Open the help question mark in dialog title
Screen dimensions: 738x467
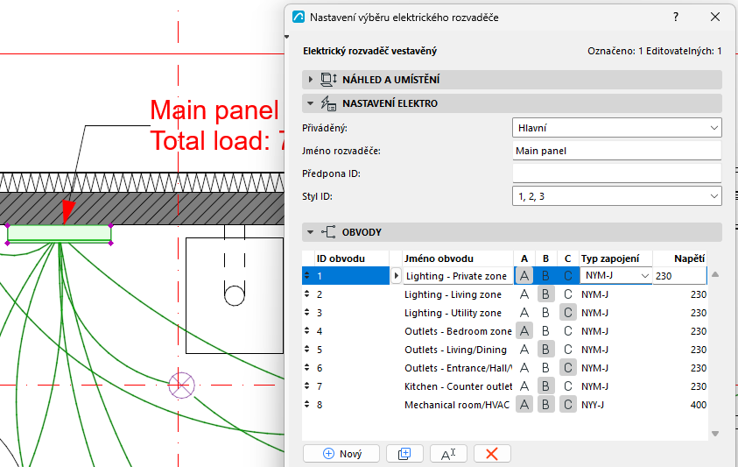tap(676, 17)
